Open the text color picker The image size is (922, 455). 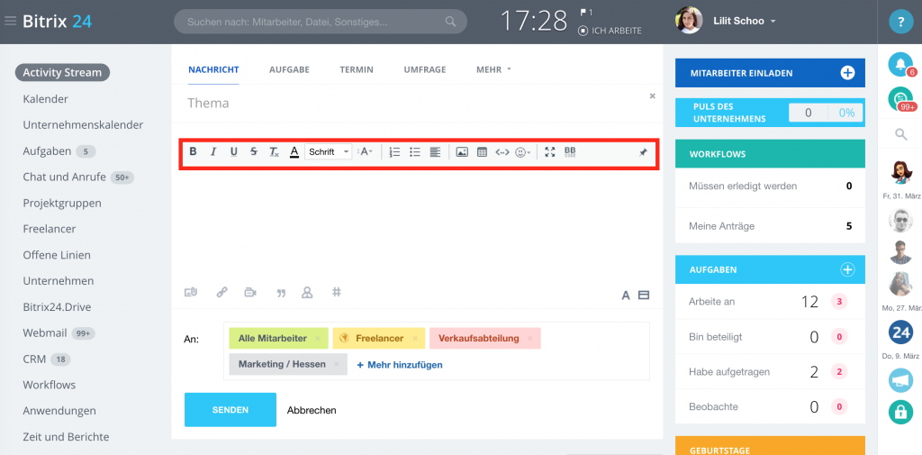(x=294, y=152)
